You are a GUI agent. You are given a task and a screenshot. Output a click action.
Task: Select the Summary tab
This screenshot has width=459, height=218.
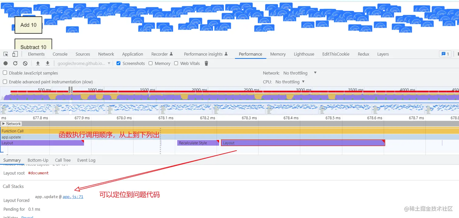pyautogui.click(x=12, y=160)
